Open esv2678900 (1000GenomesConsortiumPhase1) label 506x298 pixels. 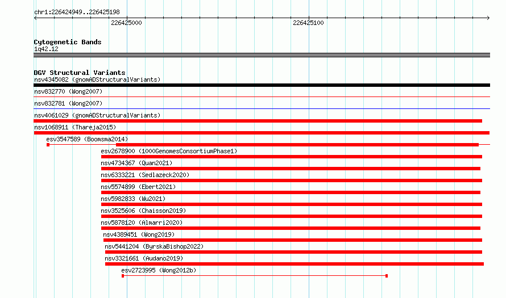pyautogui.click(x=169, y=151)
